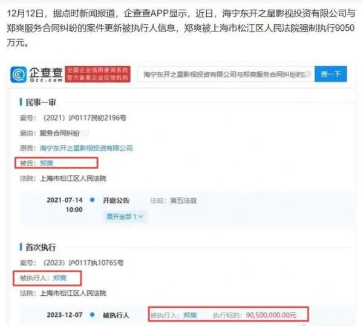Click the Qcc.com logo icon
This screenshot has height=326, width=363.
coord(18,75)
